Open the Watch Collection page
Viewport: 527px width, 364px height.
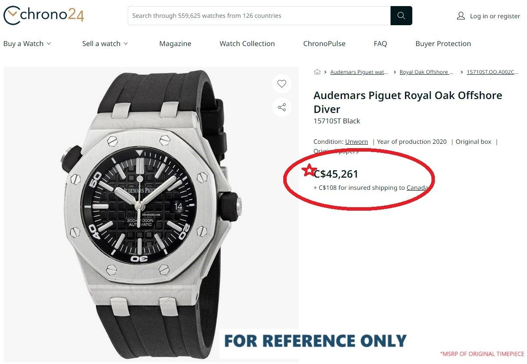247,43
